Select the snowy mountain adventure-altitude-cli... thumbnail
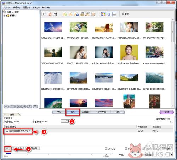Image resolution: width=177 pixels, height=160 pixels. [x=53, y=78]
